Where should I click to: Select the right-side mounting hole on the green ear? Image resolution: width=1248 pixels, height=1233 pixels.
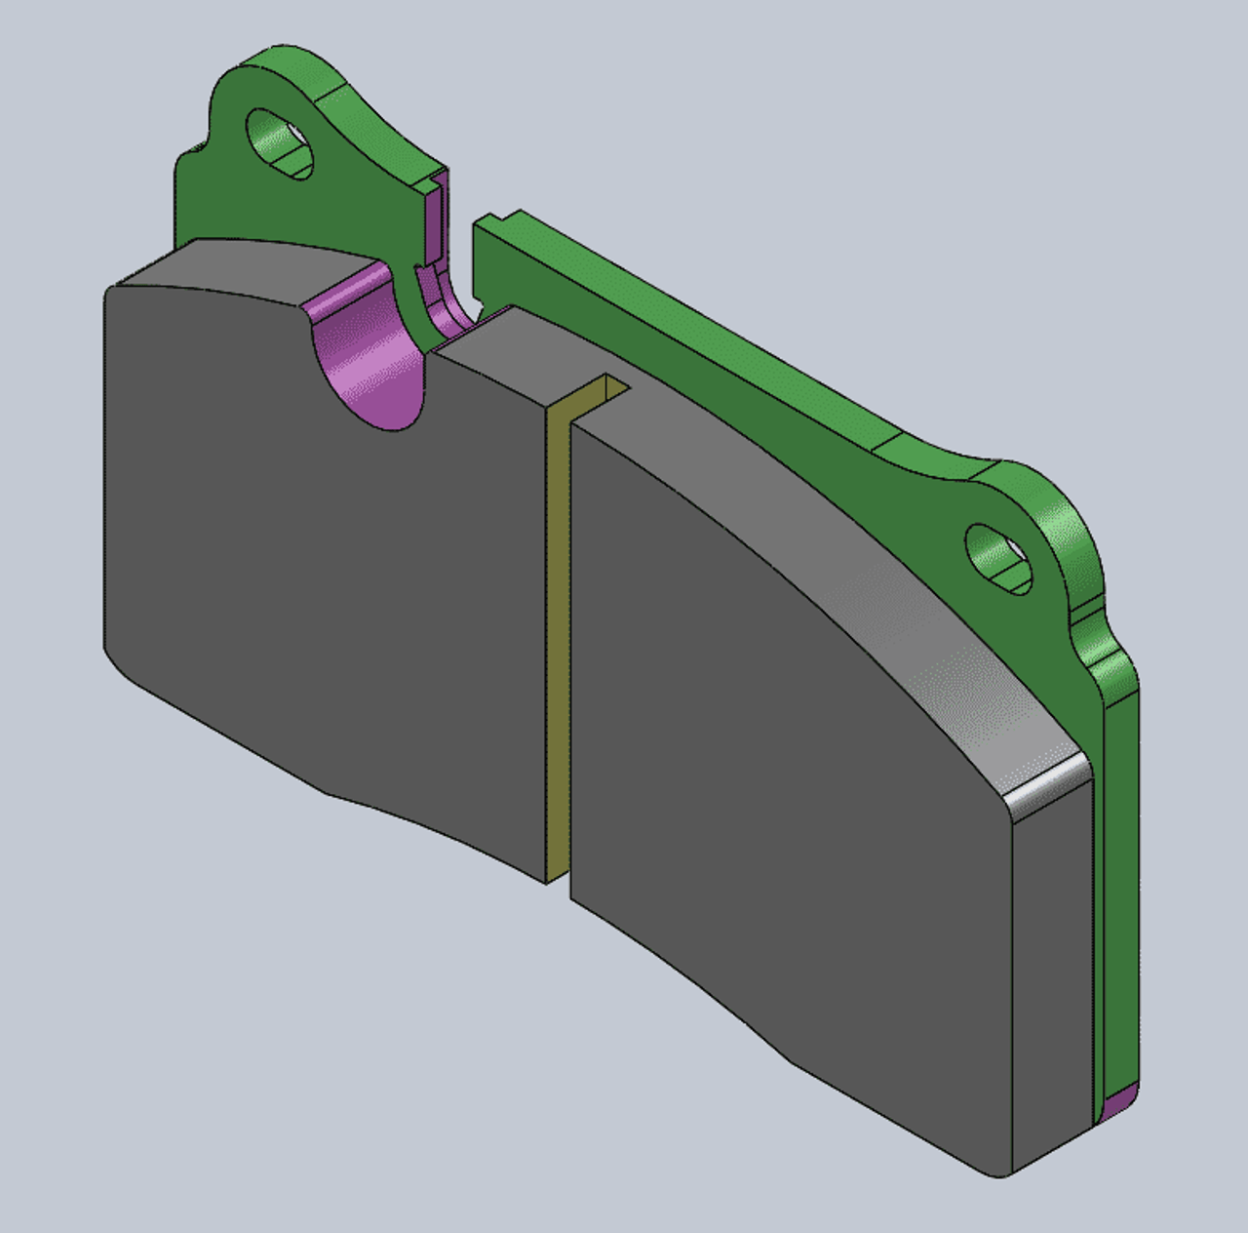[x=997, y=558]
